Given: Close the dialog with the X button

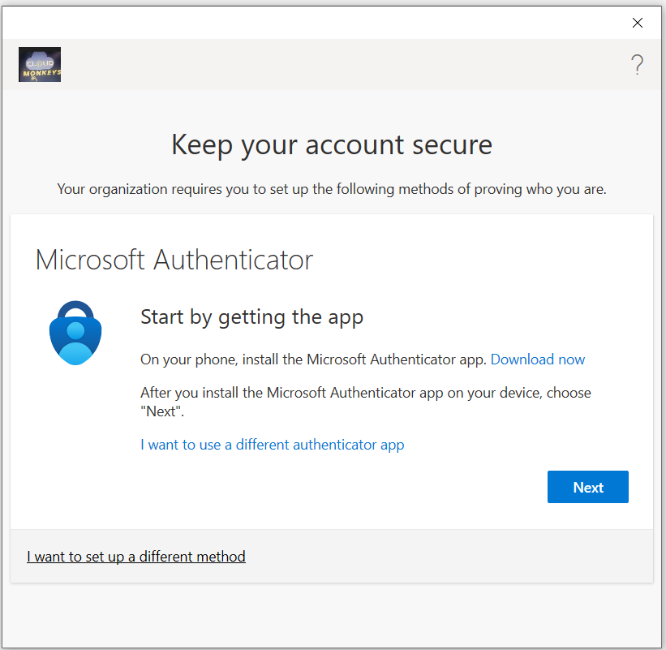Looking at the screenshot, I should click(637, 23).
